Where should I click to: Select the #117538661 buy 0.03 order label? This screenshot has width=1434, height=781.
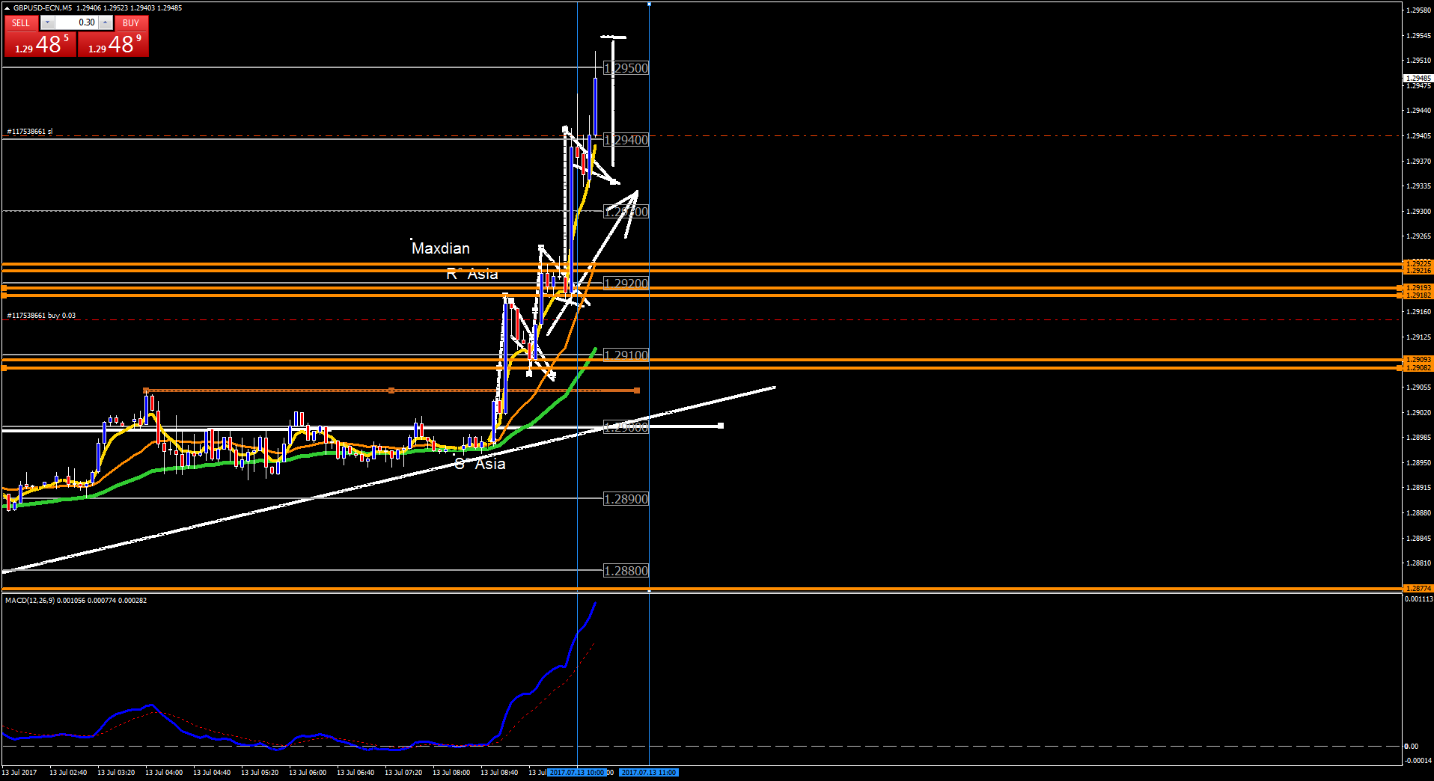pyautogui.click(x=41, y=316)
